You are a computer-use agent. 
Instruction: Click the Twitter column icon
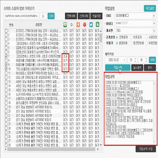91,25
